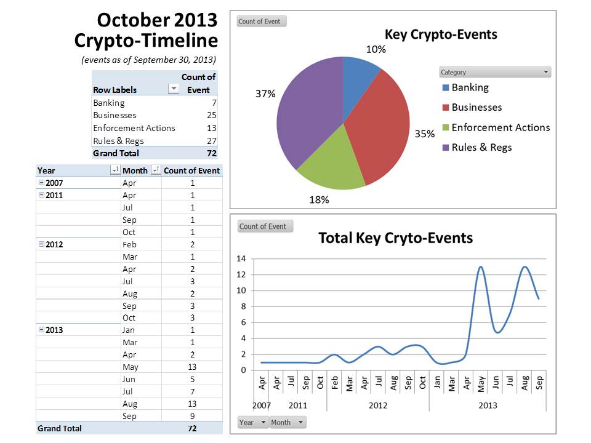Click the Total Key Cryto-Events chart title

coord(395,238)
